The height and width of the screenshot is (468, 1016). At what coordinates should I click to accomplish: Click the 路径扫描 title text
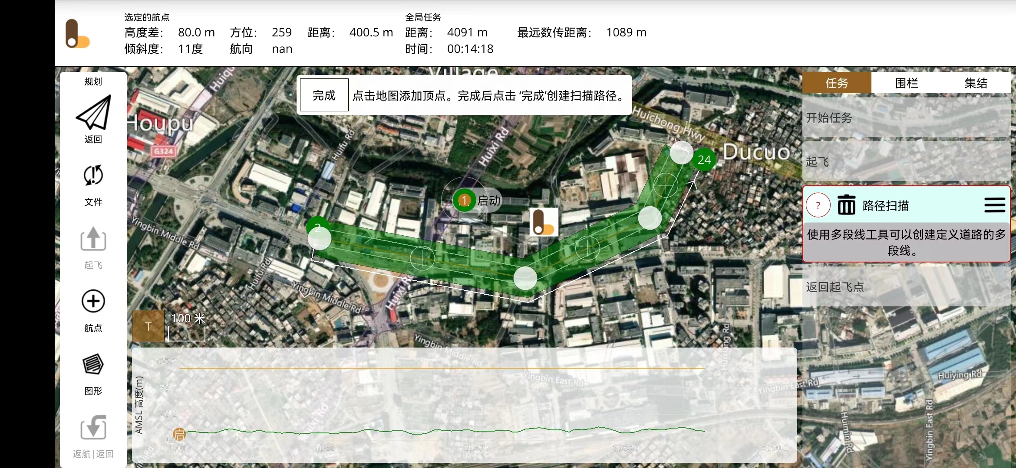click(x=885, y=205)
